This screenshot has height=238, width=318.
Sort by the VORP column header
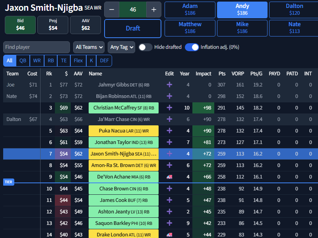point(238,74)
